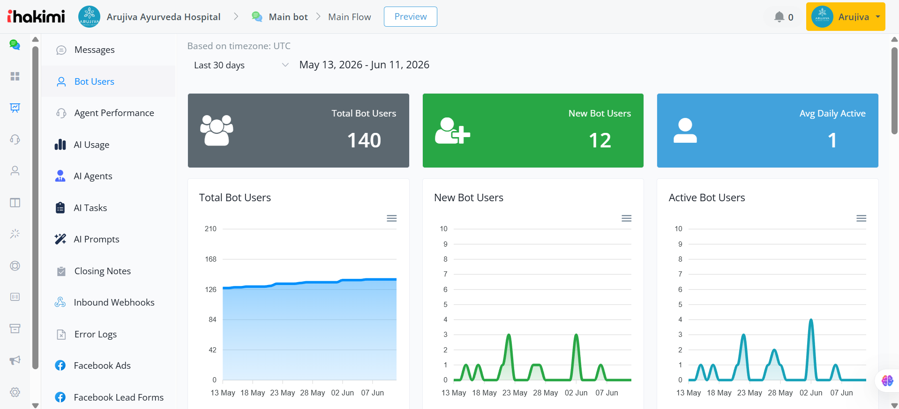Image resolution: width=899 pixels, height=409 pixels.
Task: Expand the Last 30 days date range dropdown
Action: coord(240,65)
